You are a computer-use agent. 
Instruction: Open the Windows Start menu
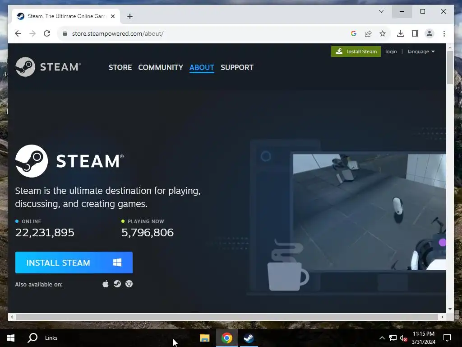(x=11, y=338)
